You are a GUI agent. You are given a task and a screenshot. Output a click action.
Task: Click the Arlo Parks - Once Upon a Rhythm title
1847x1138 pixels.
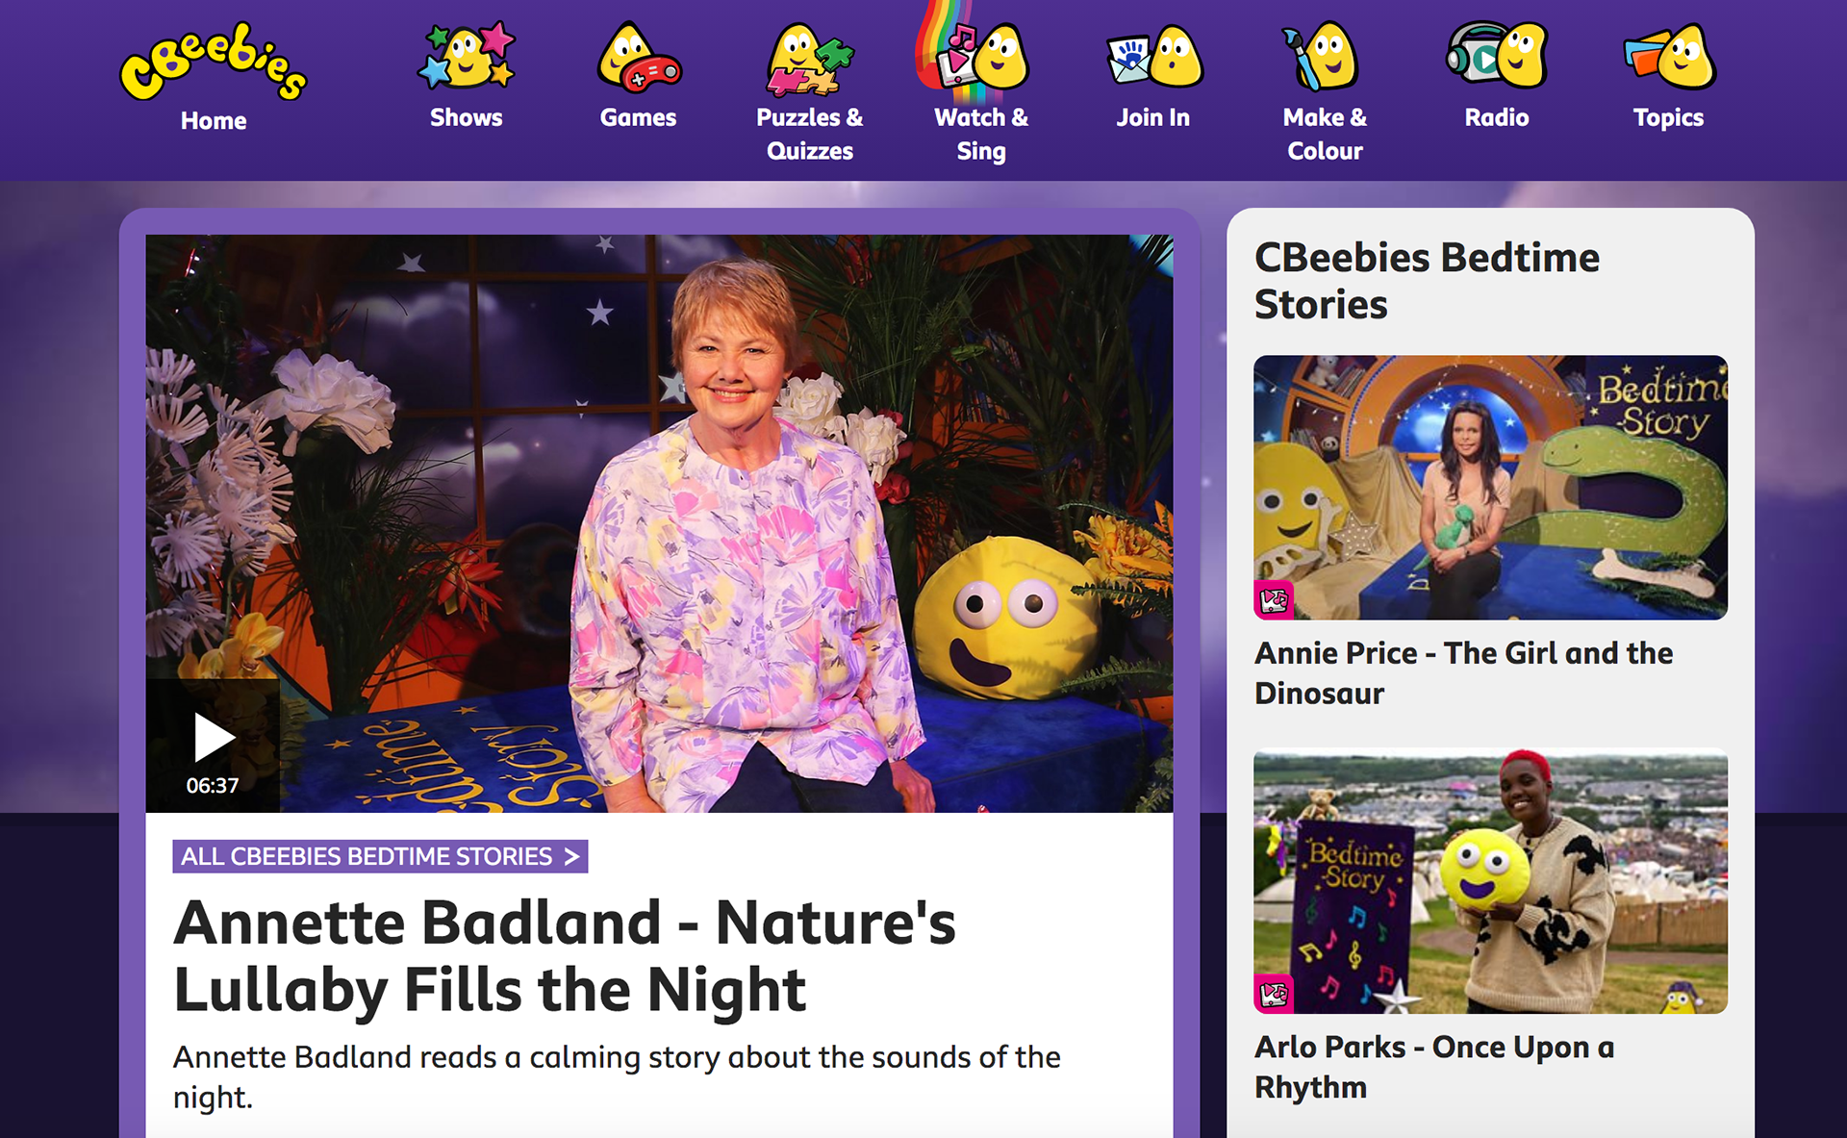1434,1066
